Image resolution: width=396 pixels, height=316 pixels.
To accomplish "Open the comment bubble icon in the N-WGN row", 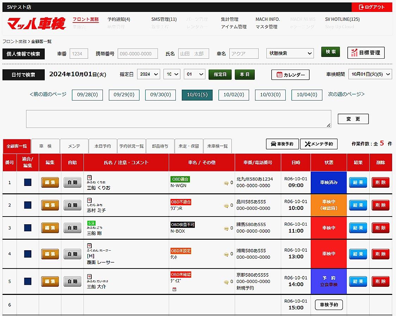I will point(226,183).
